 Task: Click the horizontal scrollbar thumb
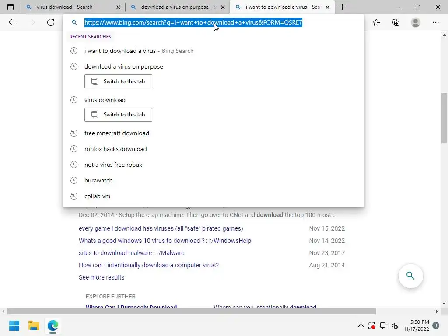(x=192, y=311)
